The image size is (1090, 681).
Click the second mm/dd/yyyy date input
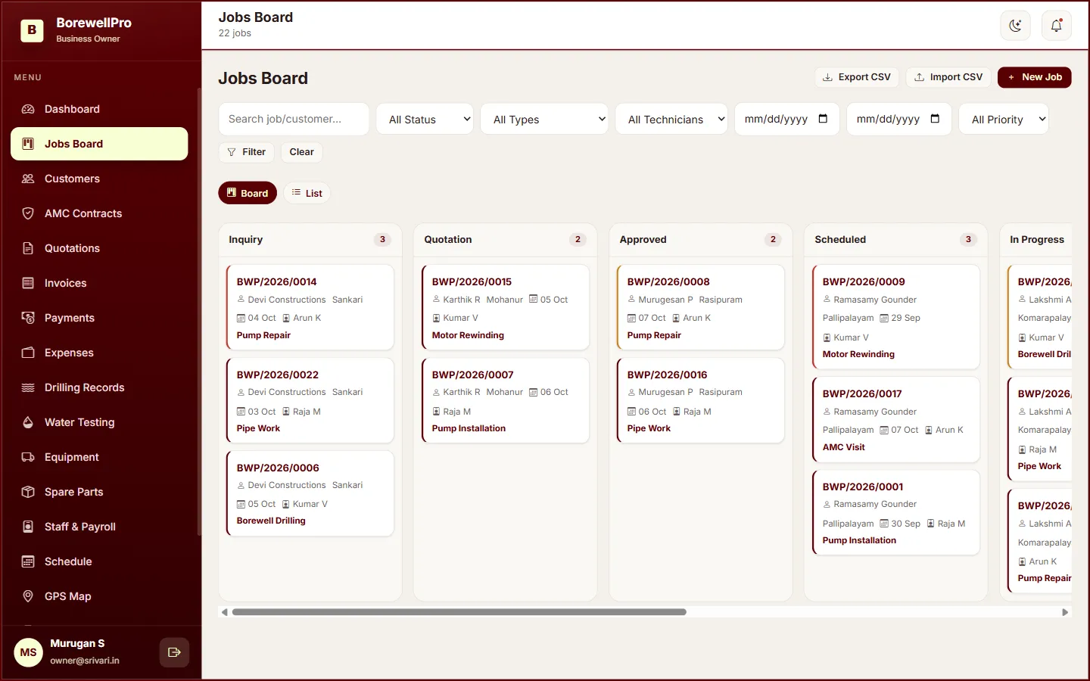[898, 119]
